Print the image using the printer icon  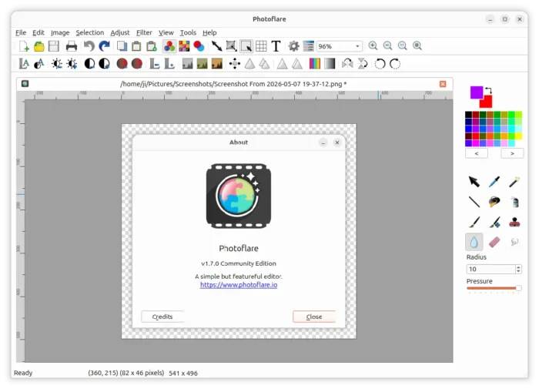72,46
